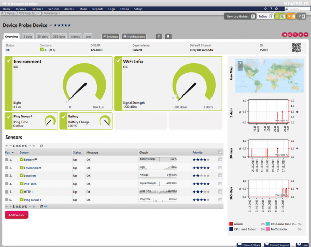
Task: Open the Settings tab
Action: pos(110,36)
